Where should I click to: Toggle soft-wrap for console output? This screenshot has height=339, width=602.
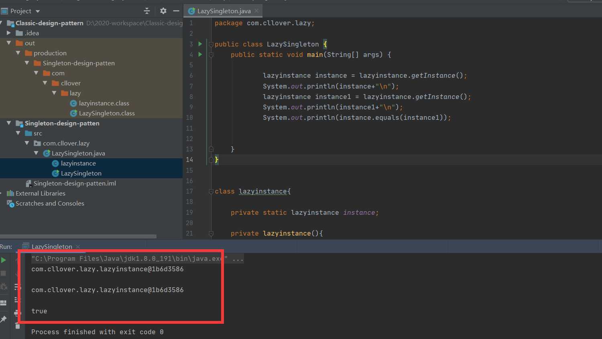coord(17,287)
